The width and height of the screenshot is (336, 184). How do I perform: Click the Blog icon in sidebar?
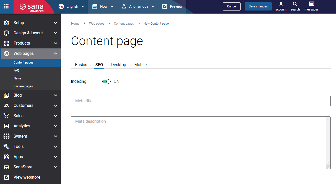(6, 95)
